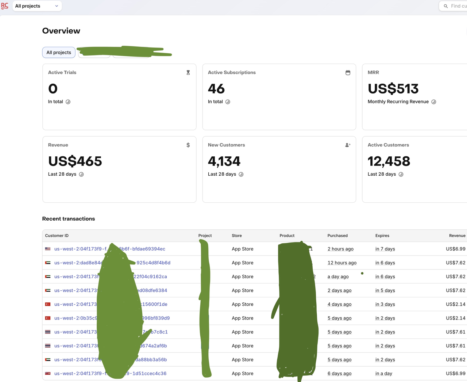This screenshot has width=467, height=382.
Task: Open customer ending in ed08dfe6384
Action: pos(111,291)
